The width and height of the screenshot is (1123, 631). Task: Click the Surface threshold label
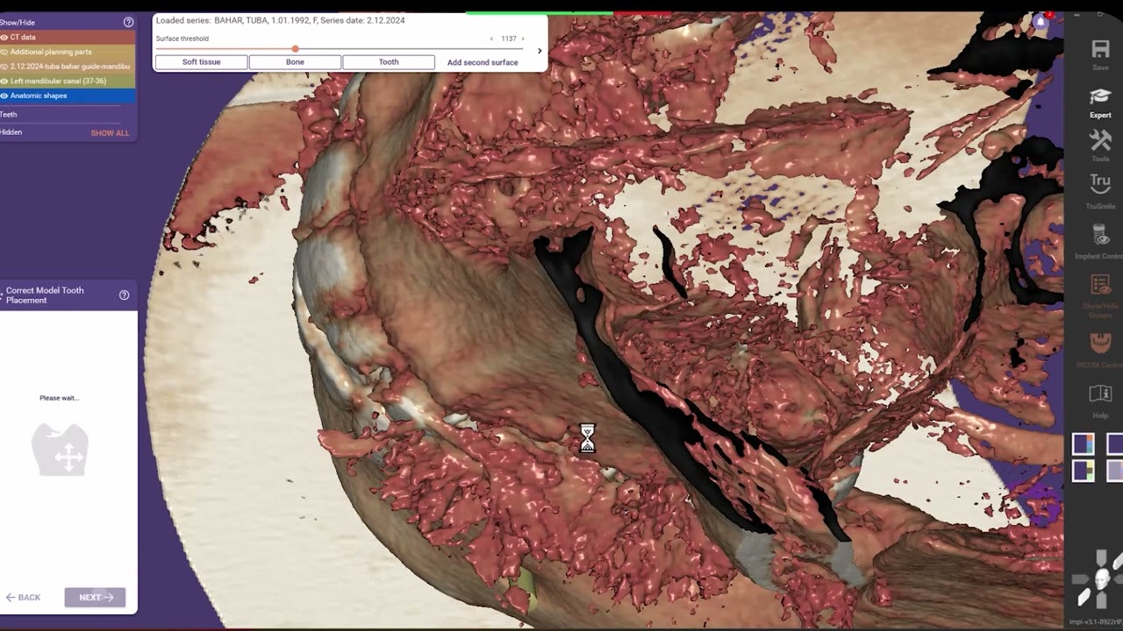tap(182, 39)
